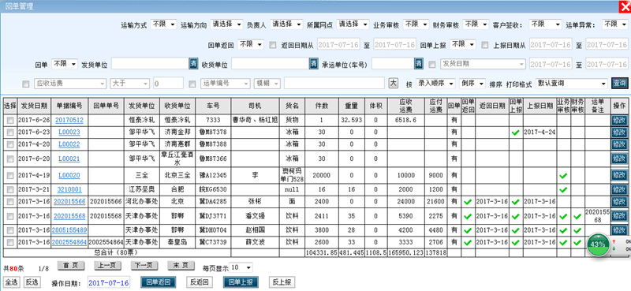
Task: Enable the 上报日期从 date filter checkbox
Action: tap(485, 45)
